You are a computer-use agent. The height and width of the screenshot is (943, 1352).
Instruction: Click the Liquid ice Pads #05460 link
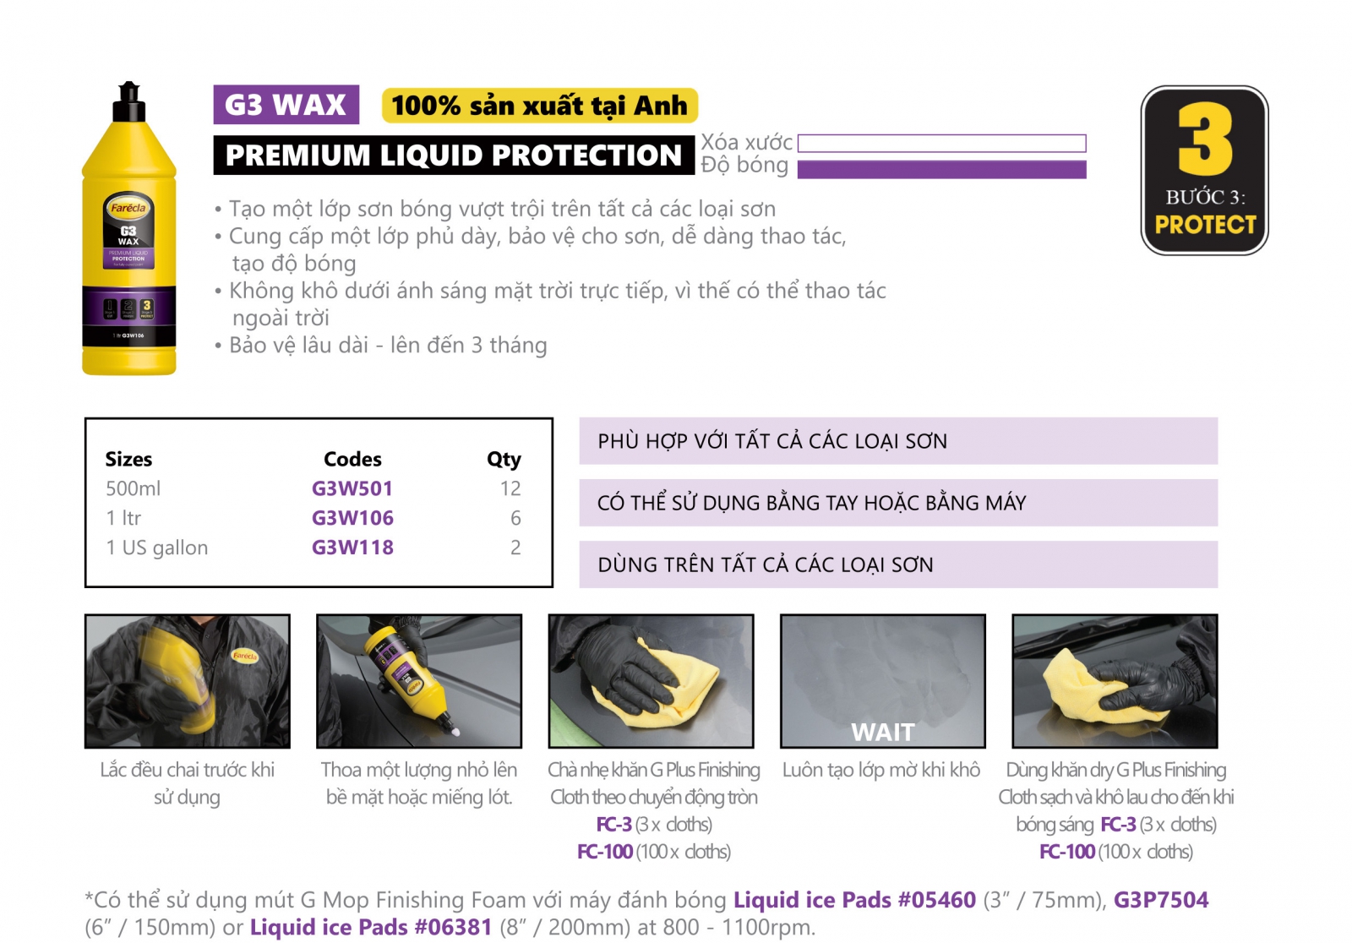tap(854, 900)
